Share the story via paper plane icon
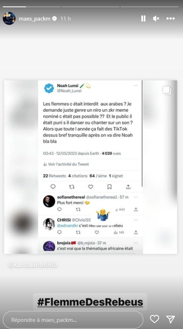The image size is (183, 329). (171, 319)
